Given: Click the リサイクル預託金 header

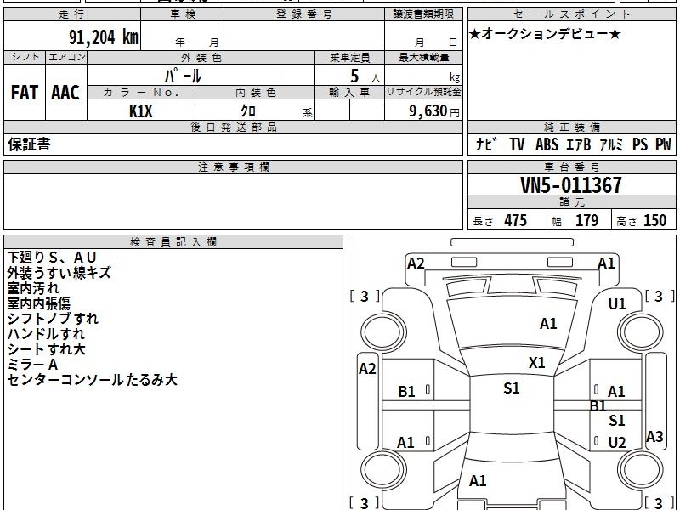Looking at the screenshot, I should pos(423,93).
